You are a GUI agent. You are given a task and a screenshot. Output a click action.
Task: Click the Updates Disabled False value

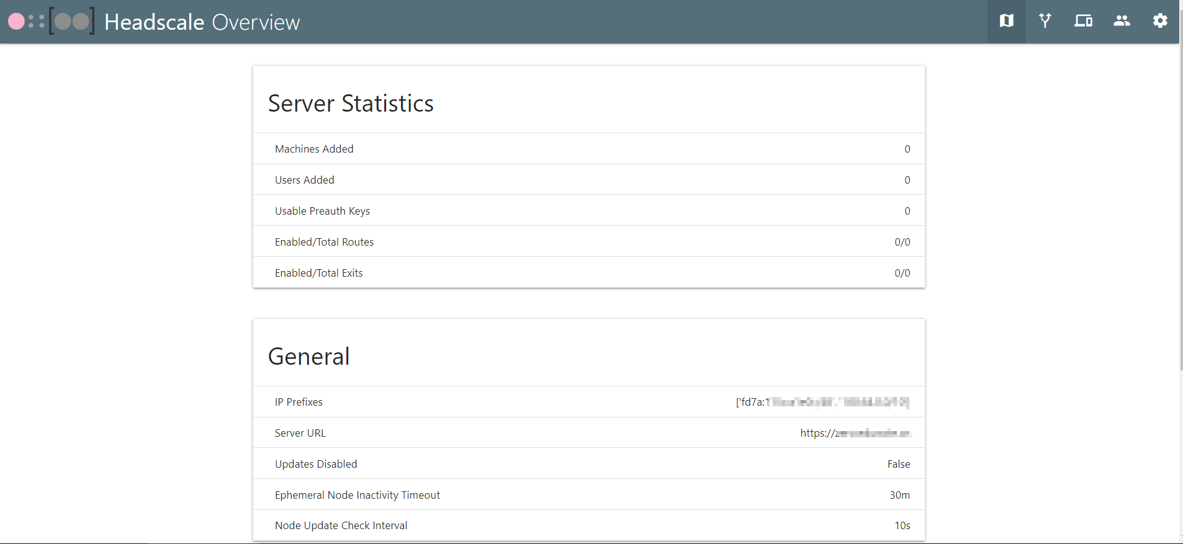pyautogui.click(x=898, y=464)
